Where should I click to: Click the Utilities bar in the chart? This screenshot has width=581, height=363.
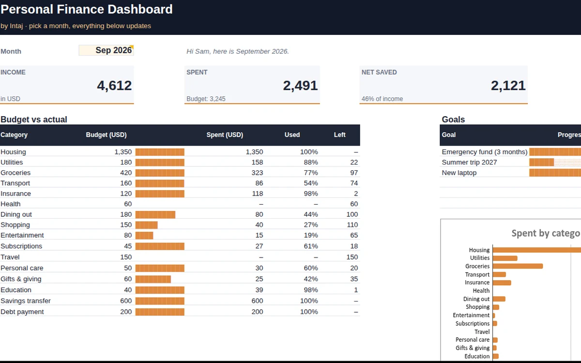coord(505,258)
